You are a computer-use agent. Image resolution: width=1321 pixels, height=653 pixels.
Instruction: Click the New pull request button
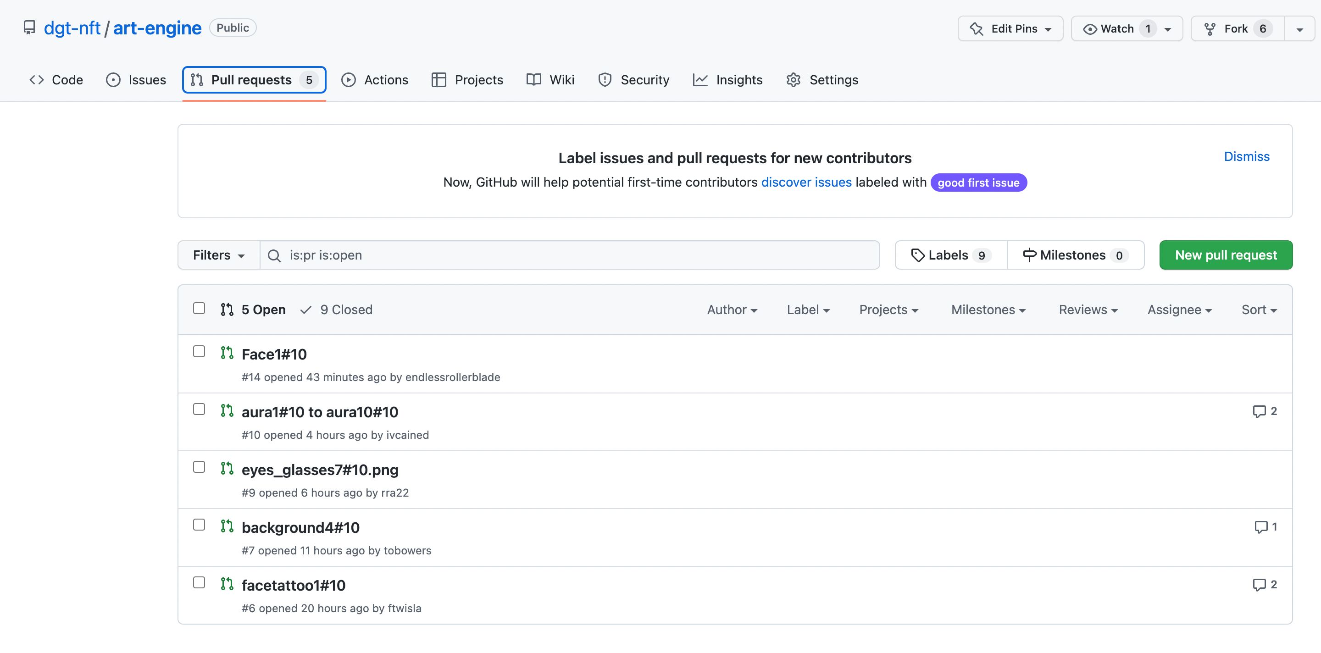pyautogui.click(x=1226, y=255)
